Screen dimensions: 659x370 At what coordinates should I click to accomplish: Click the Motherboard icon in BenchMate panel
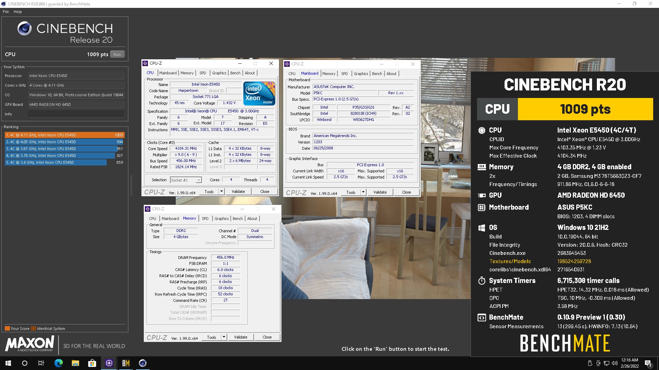point(482,207)
